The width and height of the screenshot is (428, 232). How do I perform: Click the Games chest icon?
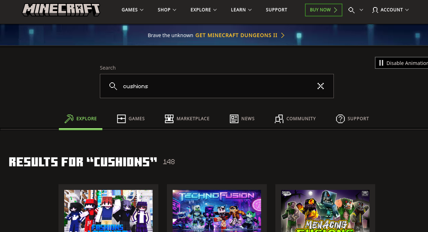click(x=121, y=119)
